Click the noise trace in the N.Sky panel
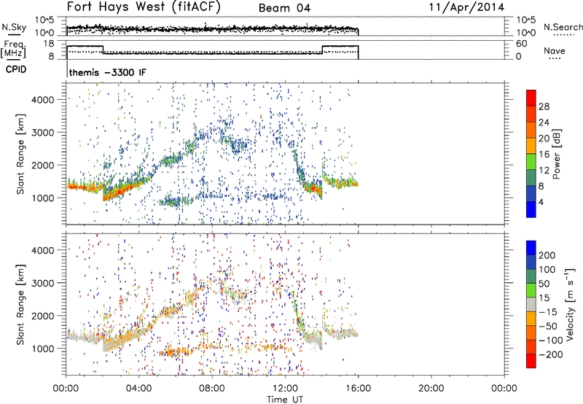 [212, 28]
